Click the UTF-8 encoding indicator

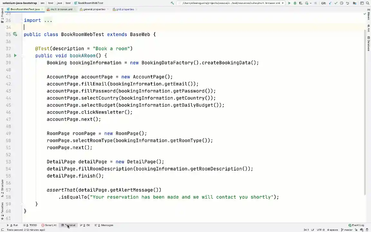click(321, 229)
